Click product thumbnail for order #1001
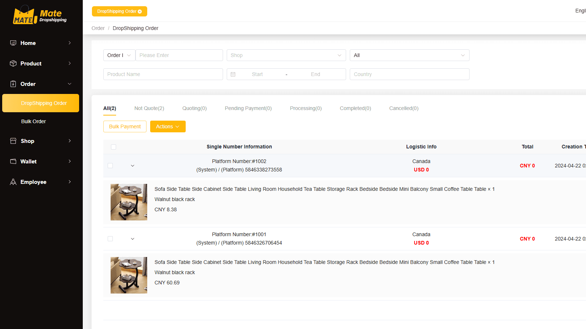 (x=129, y=275)
